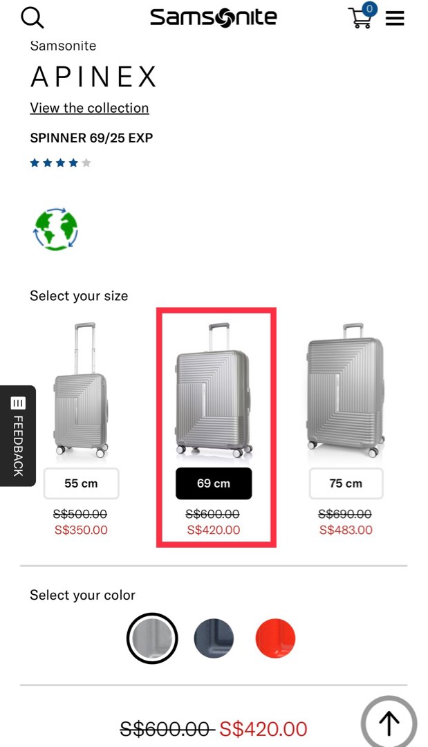Screen dimensions: 428x747
Task: Select the red color swatch
Action: pyautogui.click(x=275, y=638)
